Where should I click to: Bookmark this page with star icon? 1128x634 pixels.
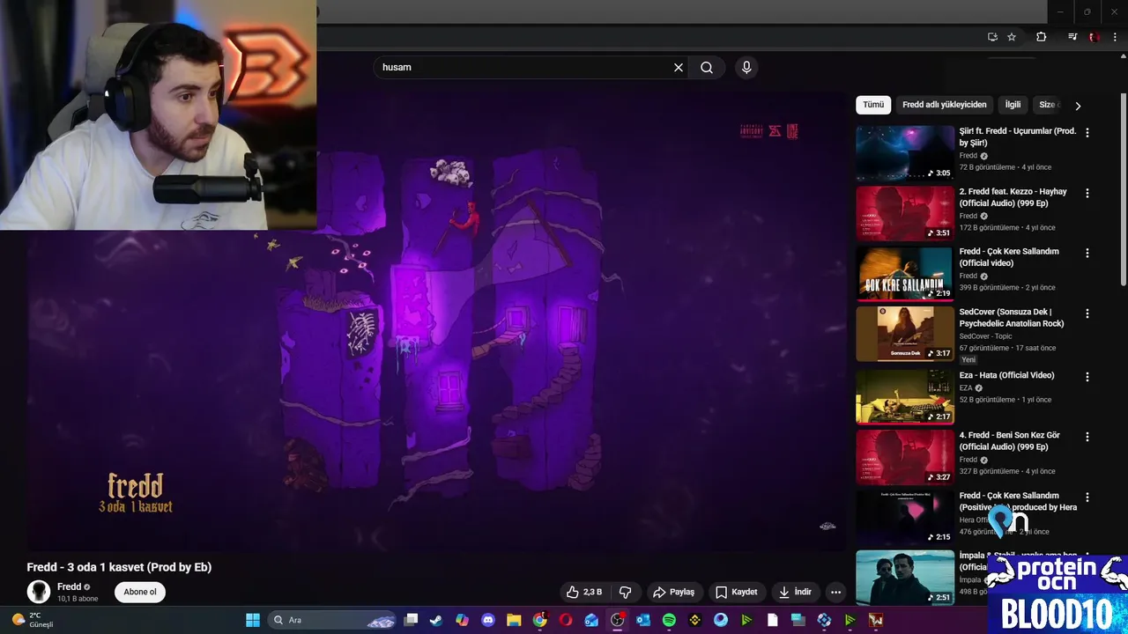tap(1012, 37)
